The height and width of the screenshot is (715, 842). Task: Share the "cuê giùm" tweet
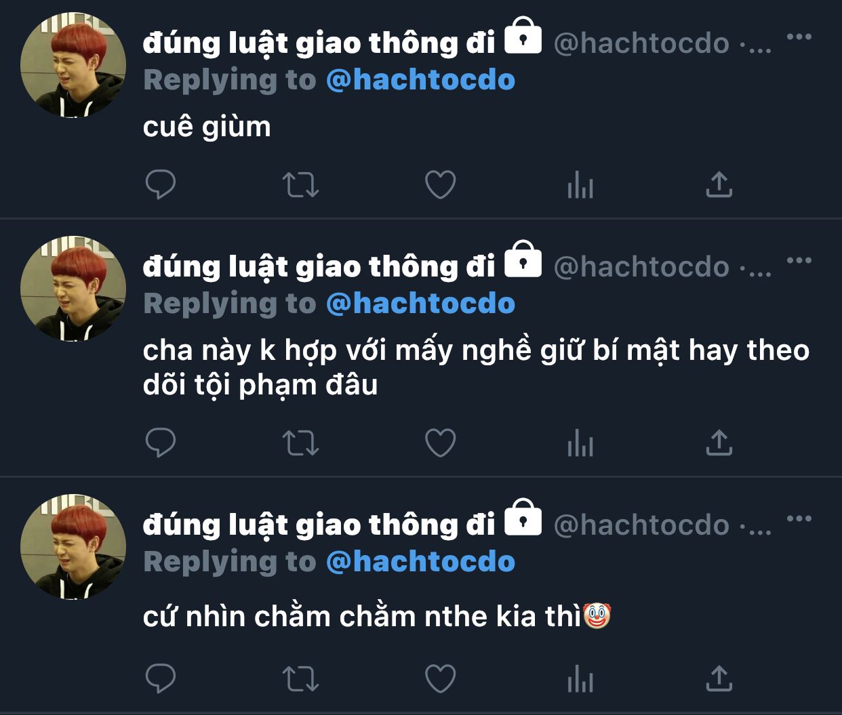click(x=719, y=184)
